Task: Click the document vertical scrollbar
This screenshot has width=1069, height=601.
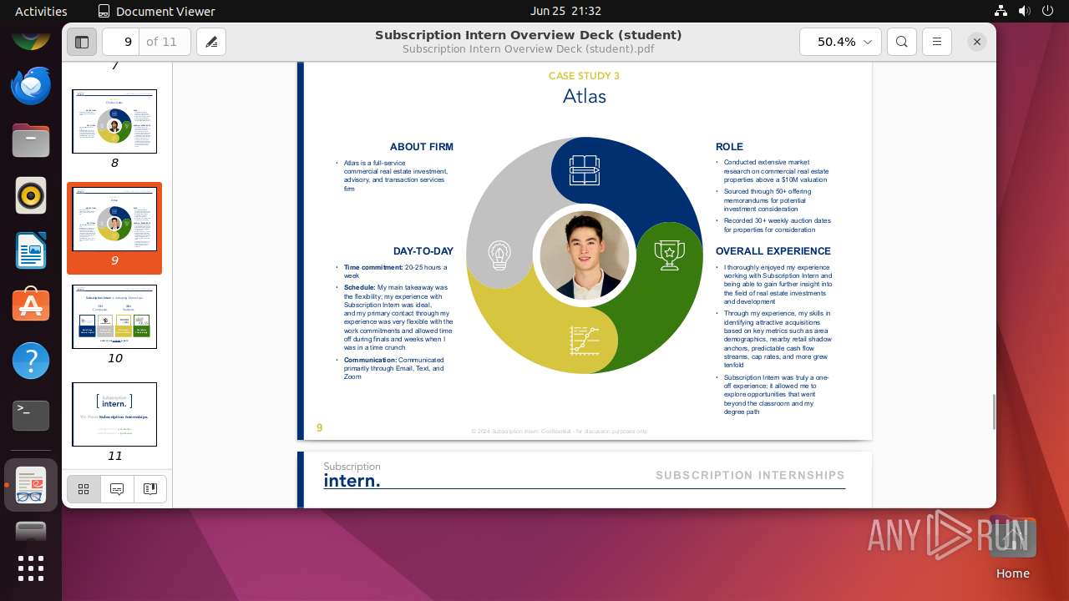Action: 993,412
